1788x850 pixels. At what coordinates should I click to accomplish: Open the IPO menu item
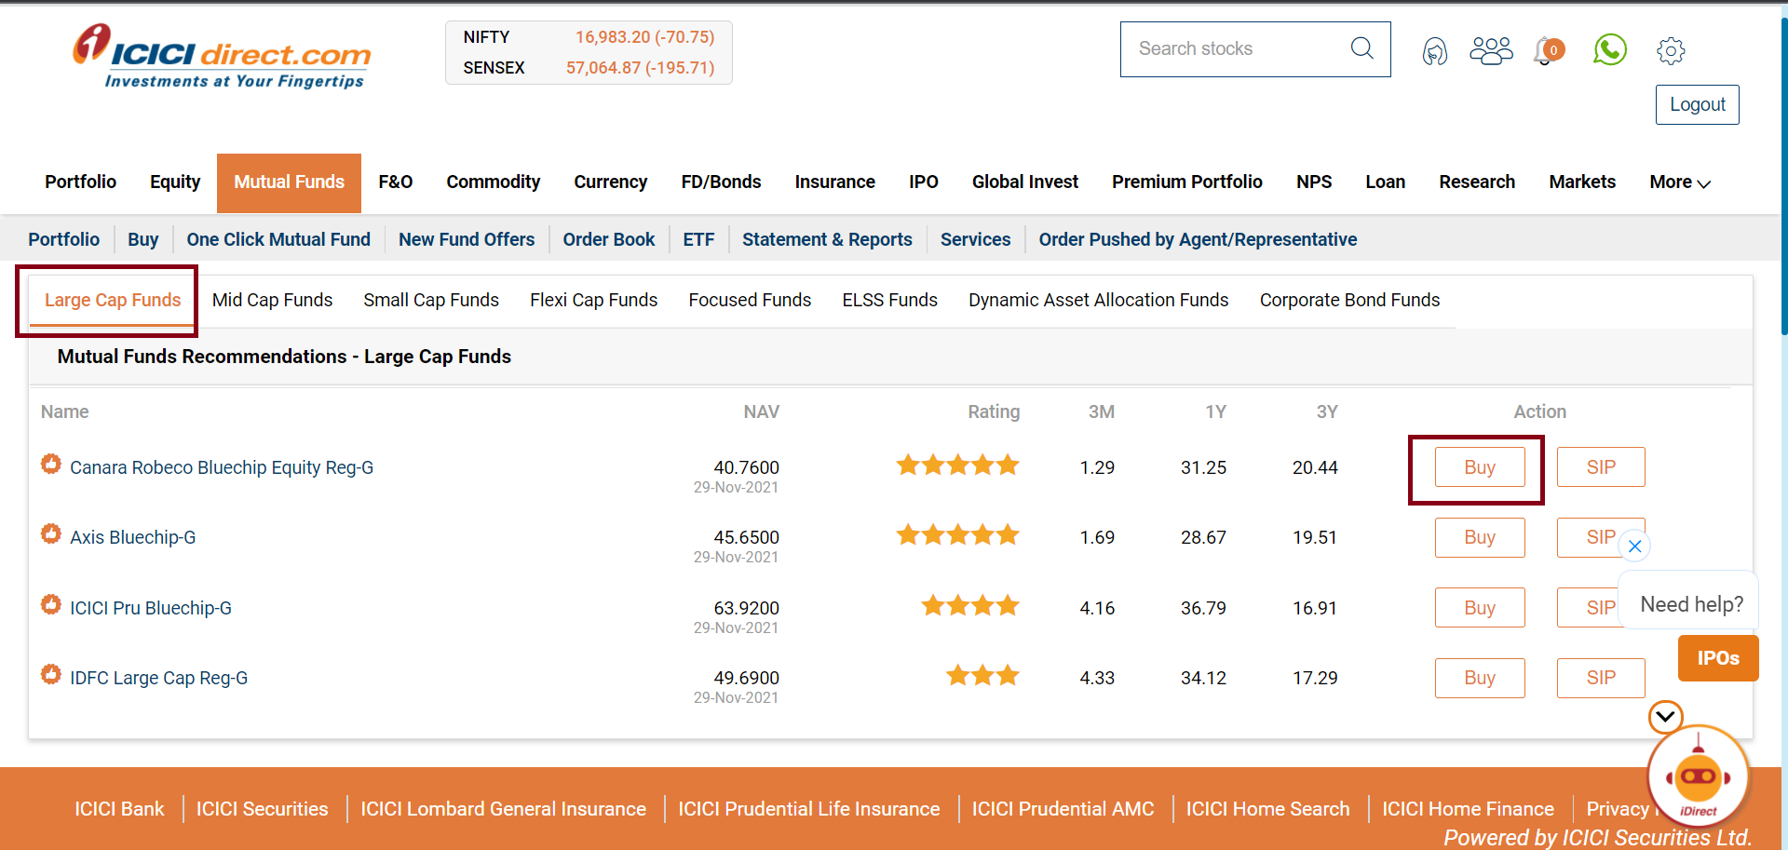coord(924,182)
